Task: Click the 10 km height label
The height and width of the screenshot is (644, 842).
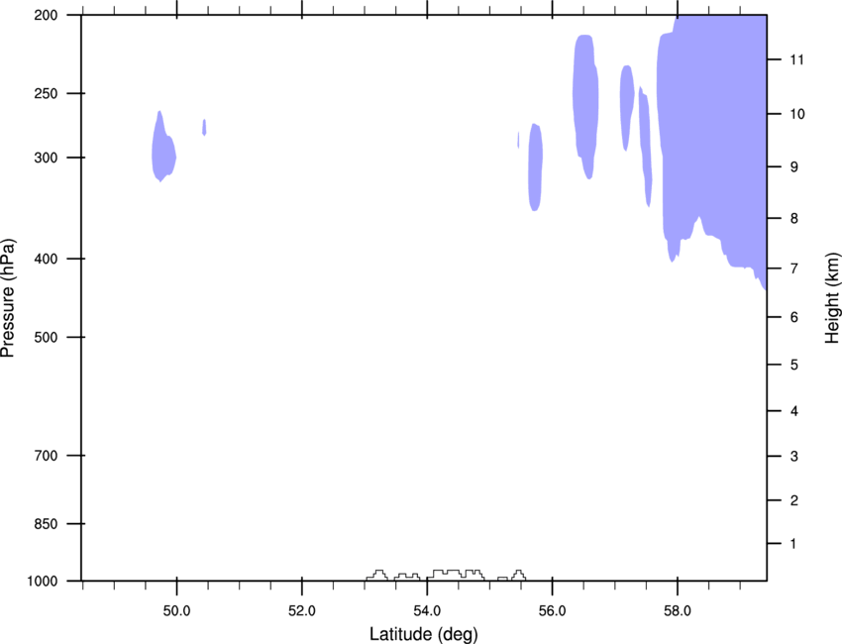Action: point(797,114)
